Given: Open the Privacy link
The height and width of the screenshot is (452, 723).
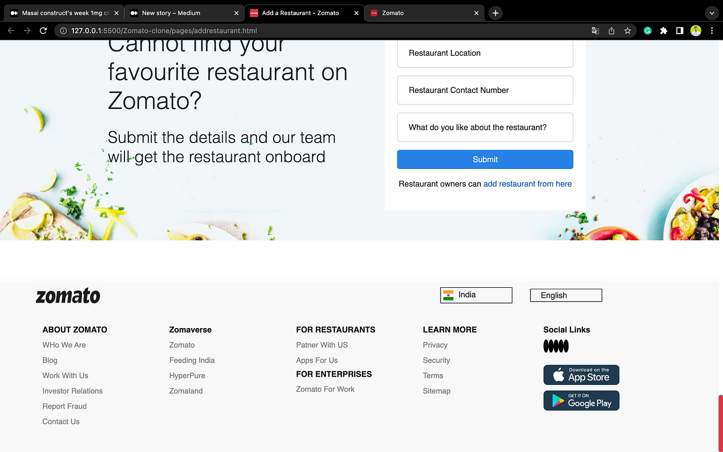Looking at the screenshot, I should [435, 345].
